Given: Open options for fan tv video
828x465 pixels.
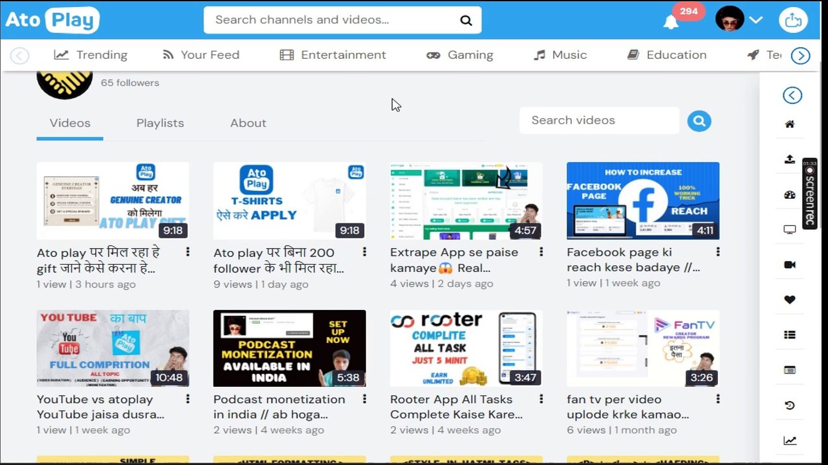Looking at the screenshot, I should pos(717,399).
